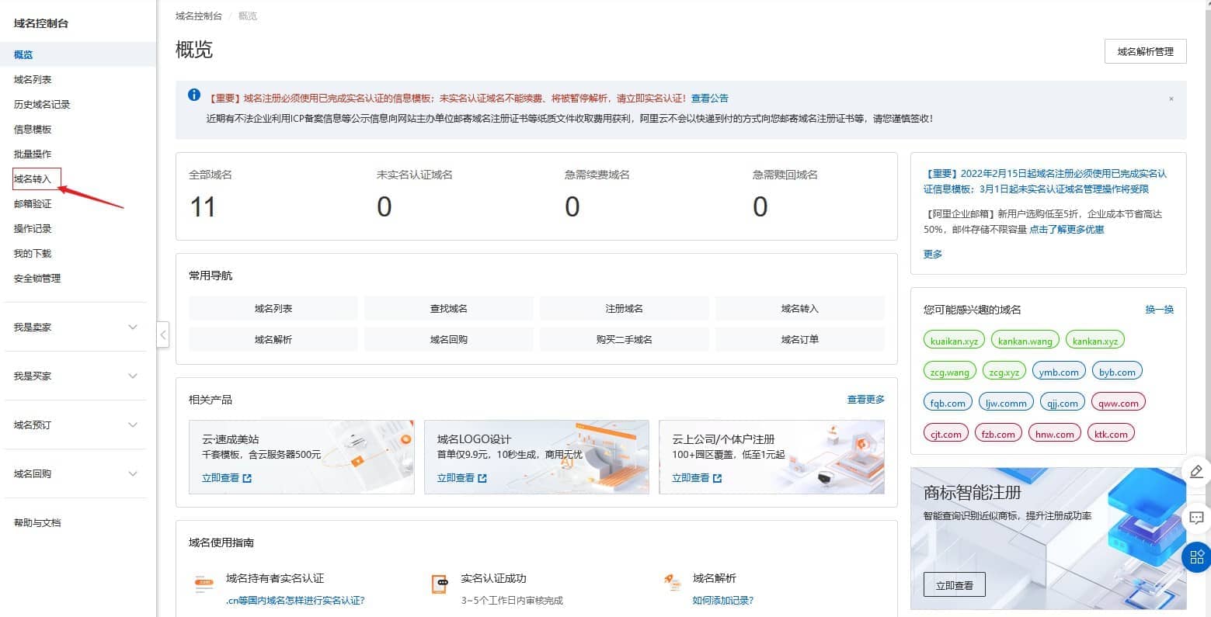This screenshot has width=1211, height=617.
Task: Expand the 域名预订 sidebar section
Action: coord(132,425)
